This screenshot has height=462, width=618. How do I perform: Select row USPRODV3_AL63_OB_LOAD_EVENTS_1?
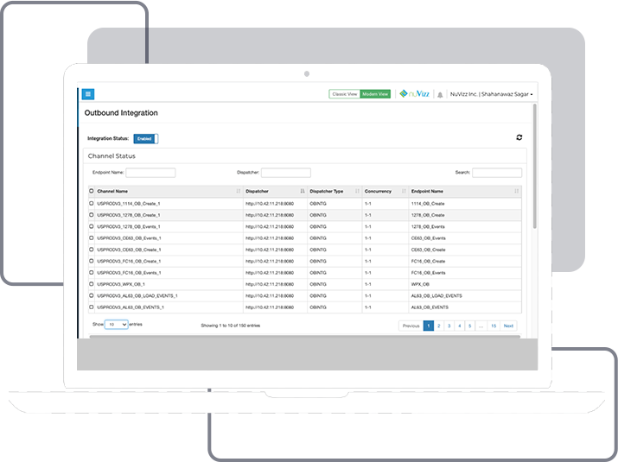point(92,295)
